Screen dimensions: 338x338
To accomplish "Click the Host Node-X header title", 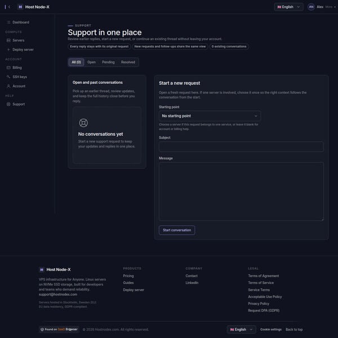I will click(37, 7).
